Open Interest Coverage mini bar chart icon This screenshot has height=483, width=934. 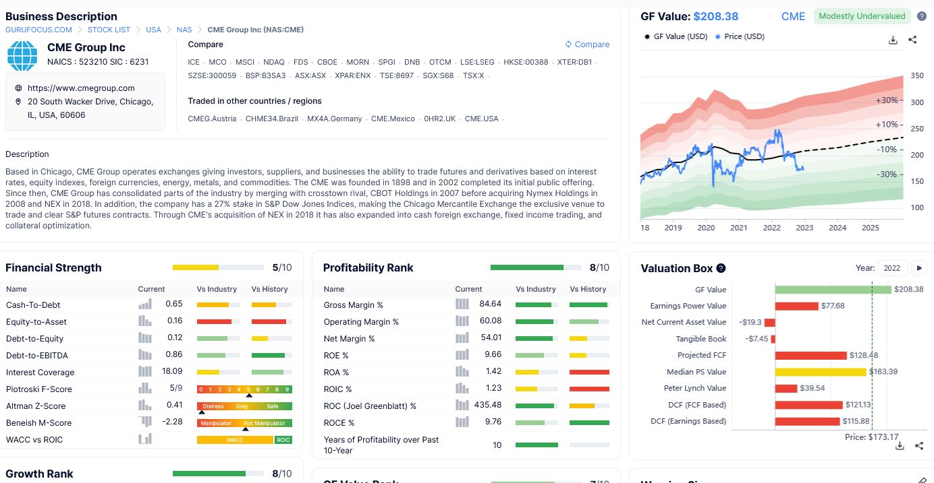[x=145, y=372]
